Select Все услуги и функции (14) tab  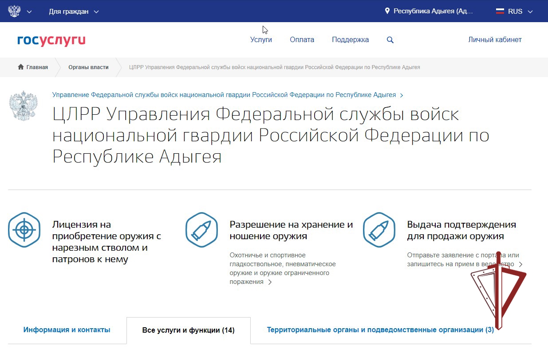pyautogui.click(x=188, y=330)
